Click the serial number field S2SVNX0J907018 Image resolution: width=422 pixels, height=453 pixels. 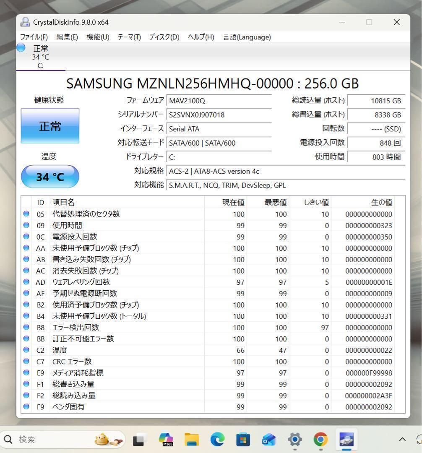click(x=219, y=115)
